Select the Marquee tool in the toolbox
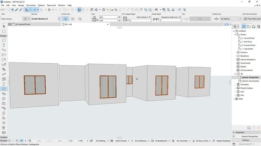 coord(4,31)
